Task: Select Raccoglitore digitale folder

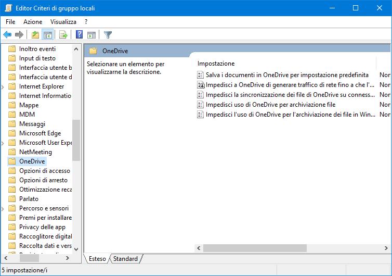Action: (46, 236)
